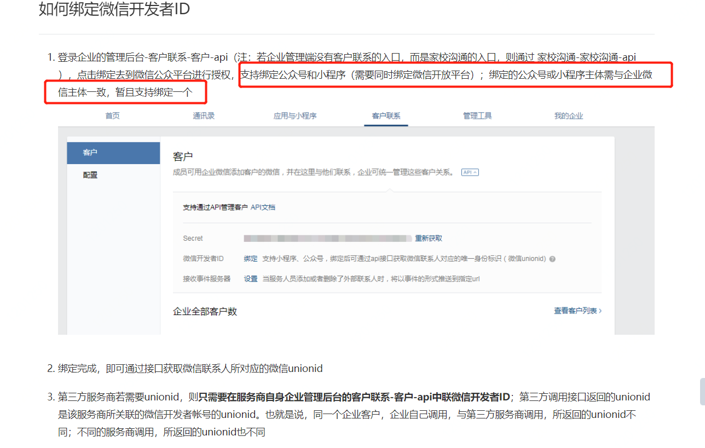This screenshot has height=448, width=705.
Task: Click 绑定 beside 微信开发者ID
Action: (x=251, y=259)
